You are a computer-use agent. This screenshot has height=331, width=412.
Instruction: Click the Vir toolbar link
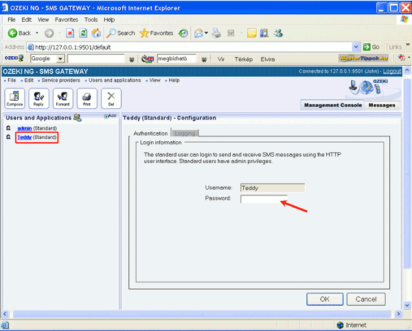[x=221, y=59]
